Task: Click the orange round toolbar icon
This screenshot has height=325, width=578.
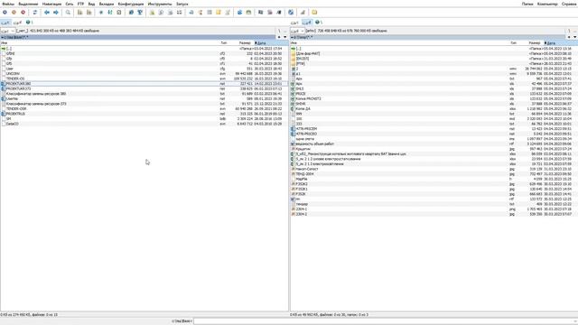Action: [14, 12]
